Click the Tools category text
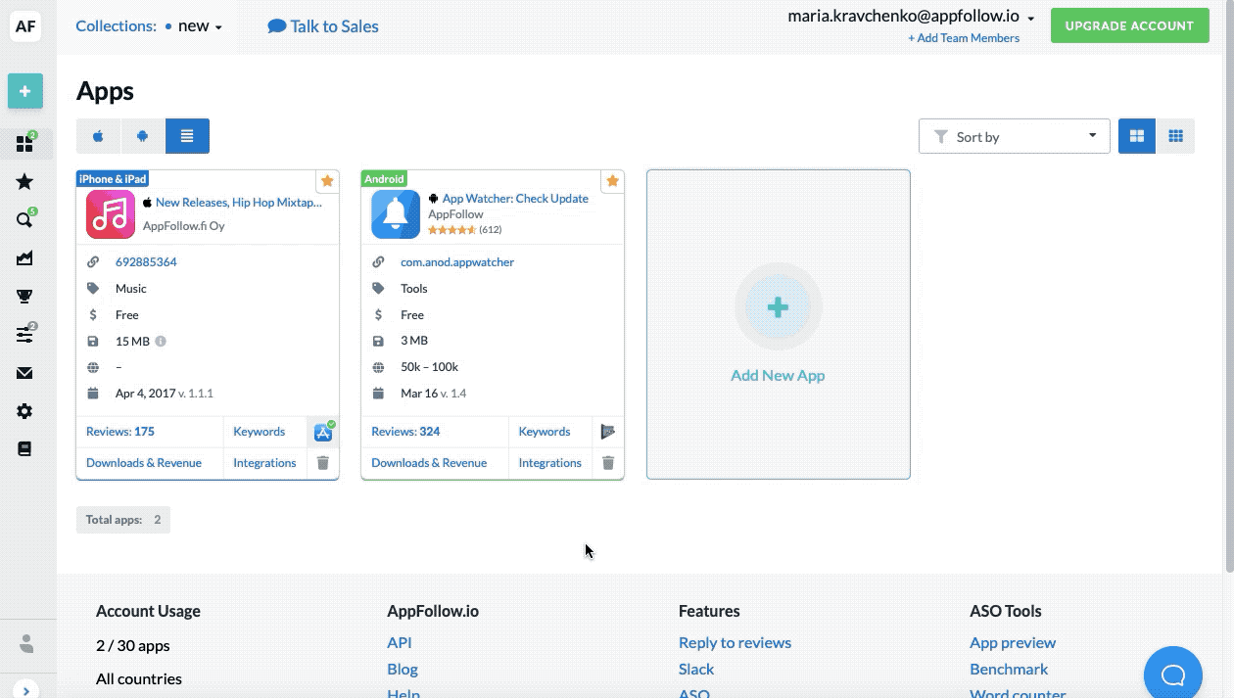Screen dimensions: 1234x698 pyautogui.click(x=414, y=289)
